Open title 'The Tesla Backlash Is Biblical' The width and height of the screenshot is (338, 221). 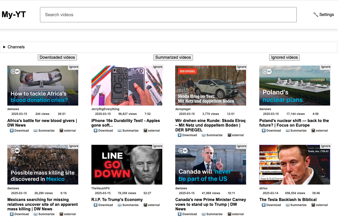(x=288, y=200)
